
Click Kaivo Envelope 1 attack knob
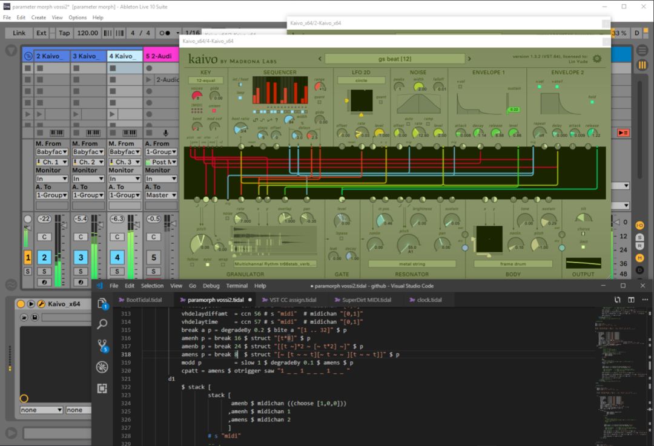(460, 133)
